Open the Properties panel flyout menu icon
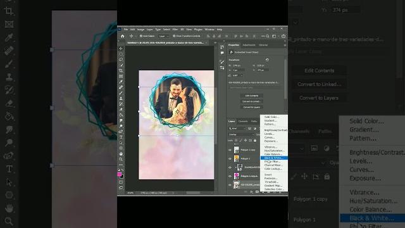The image size is (405, 228). coord(285,45)
